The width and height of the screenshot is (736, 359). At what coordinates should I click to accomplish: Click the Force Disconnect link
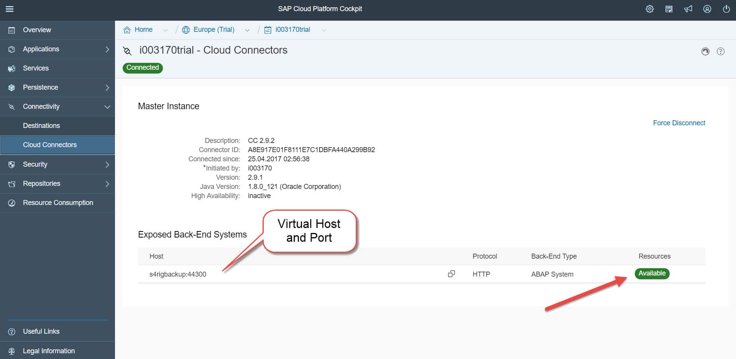click(x=679, y=123)
